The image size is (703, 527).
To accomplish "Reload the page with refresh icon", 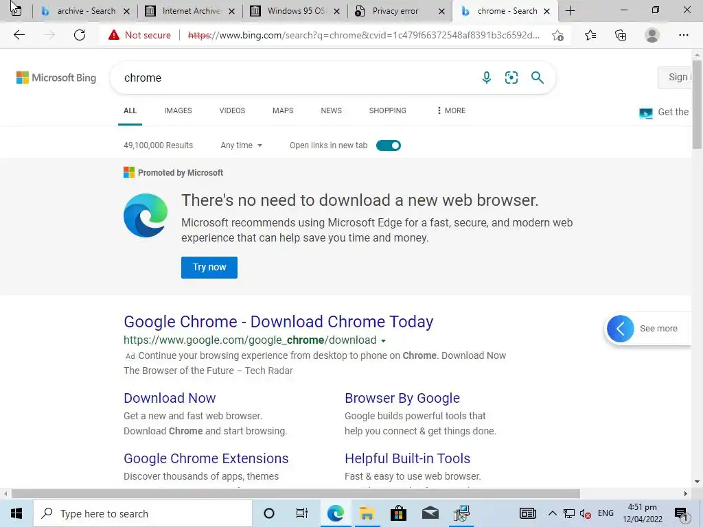I will [80, 35].
